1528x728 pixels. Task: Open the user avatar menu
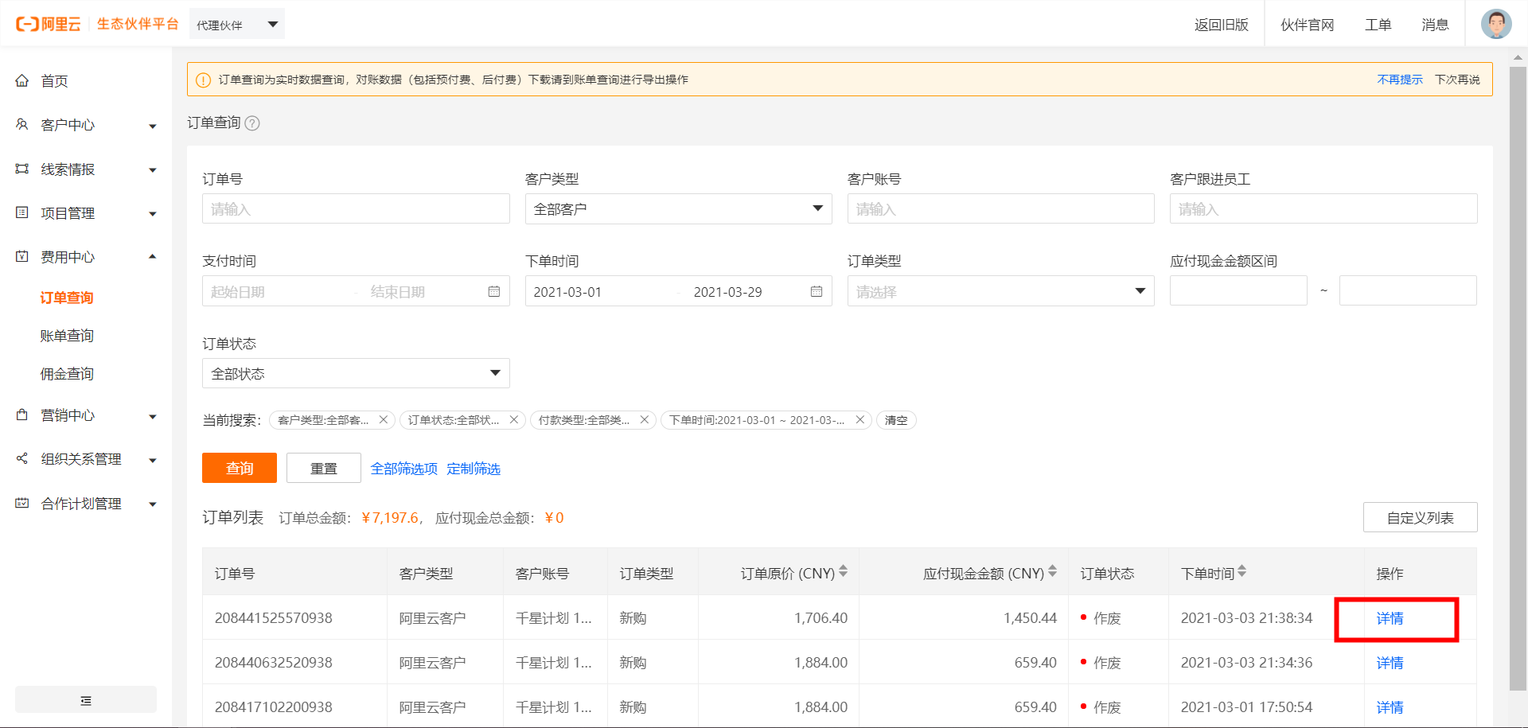(x=1496, y=24)
